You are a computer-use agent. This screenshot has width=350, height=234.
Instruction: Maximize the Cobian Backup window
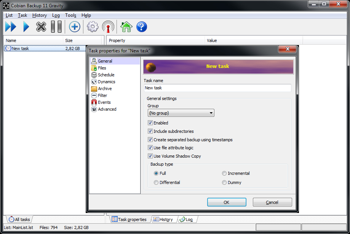324,4
